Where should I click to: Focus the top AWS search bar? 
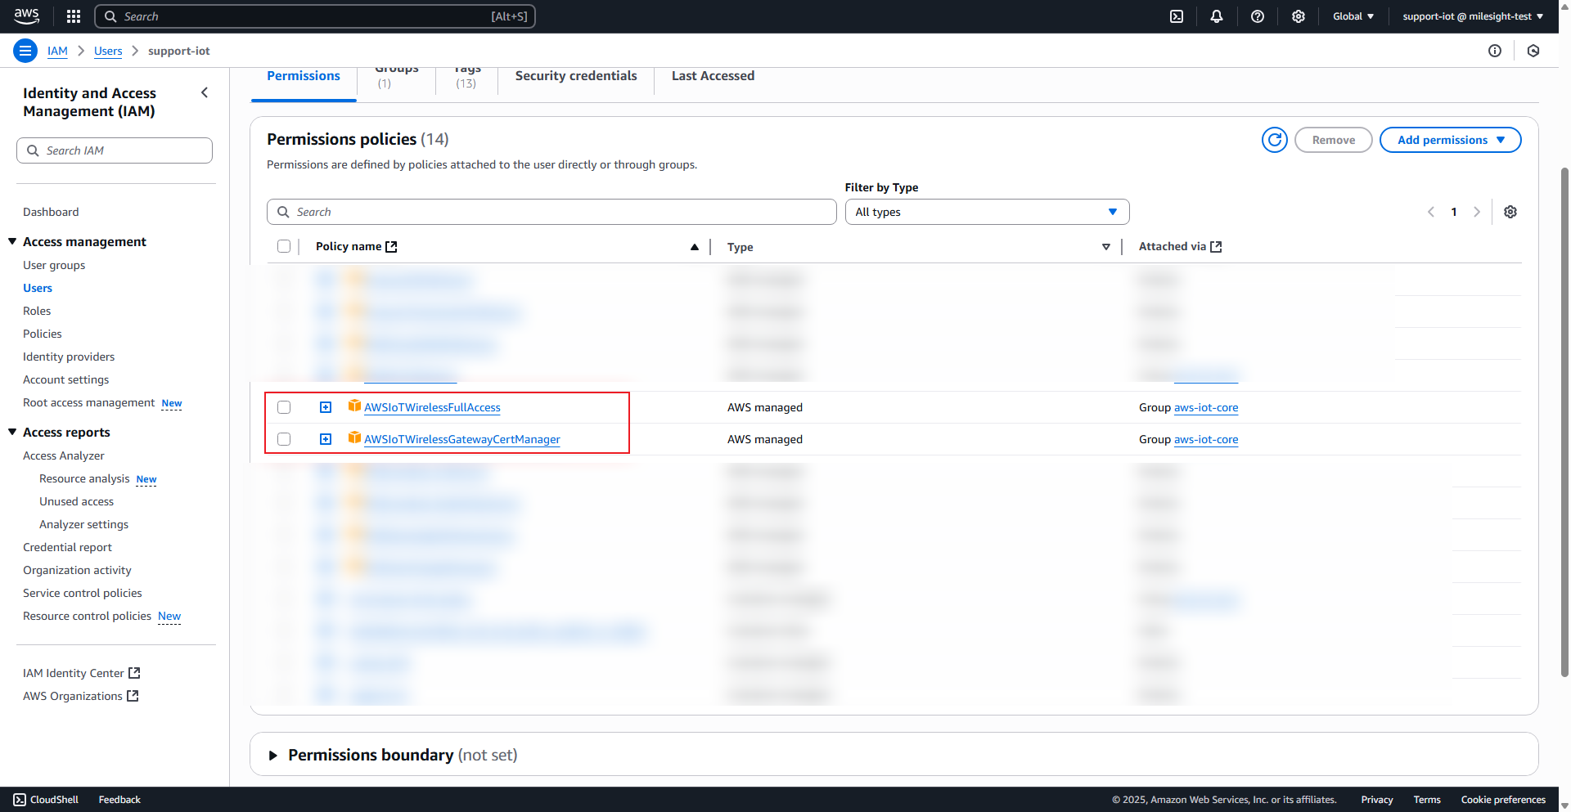point(315,16)
